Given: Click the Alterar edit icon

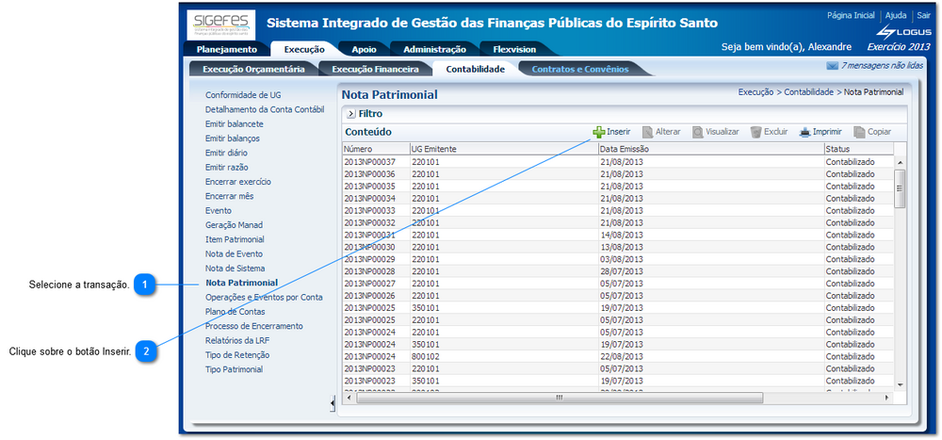Looking at the screenshot, I should pos(648,133).
